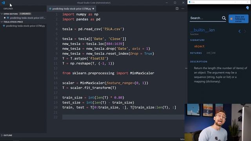The image size is (251, 141).
Task: Maximize the Visual Studio Code window
Action: 175,3
